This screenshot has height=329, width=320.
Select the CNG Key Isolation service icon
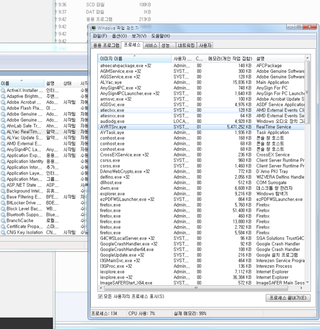tap(3, 232)
